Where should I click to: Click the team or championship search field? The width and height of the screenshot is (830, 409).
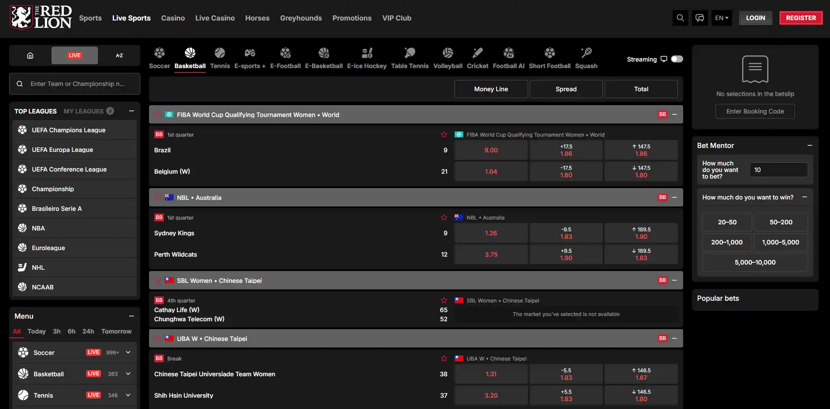point(75,84)
